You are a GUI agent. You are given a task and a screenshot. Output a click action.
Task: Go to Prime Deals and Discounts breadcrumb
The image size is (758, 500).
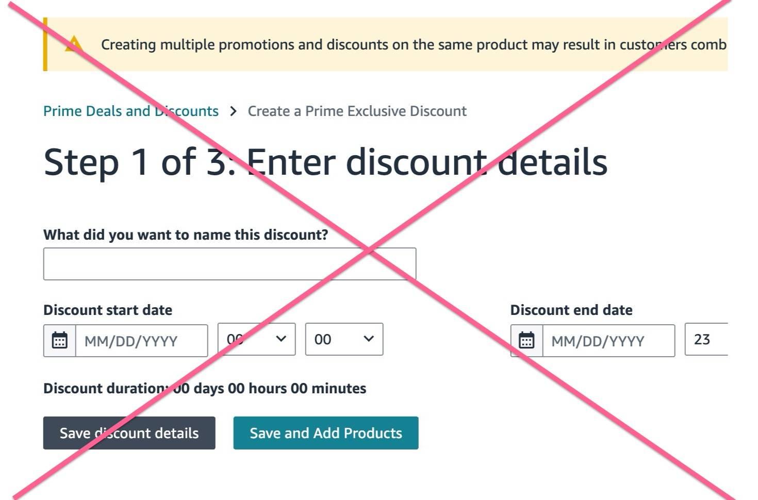pos(131,111)
